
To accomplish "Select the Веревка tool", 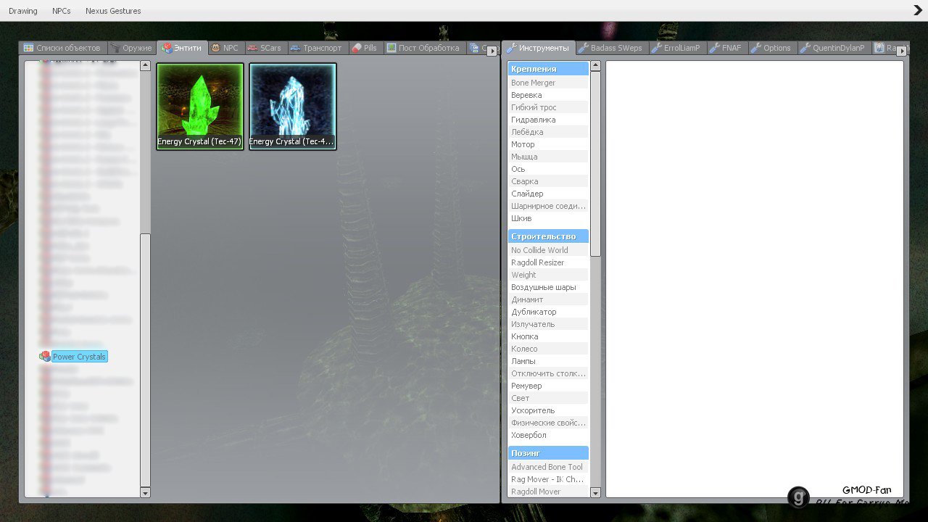I will (549, 95).
